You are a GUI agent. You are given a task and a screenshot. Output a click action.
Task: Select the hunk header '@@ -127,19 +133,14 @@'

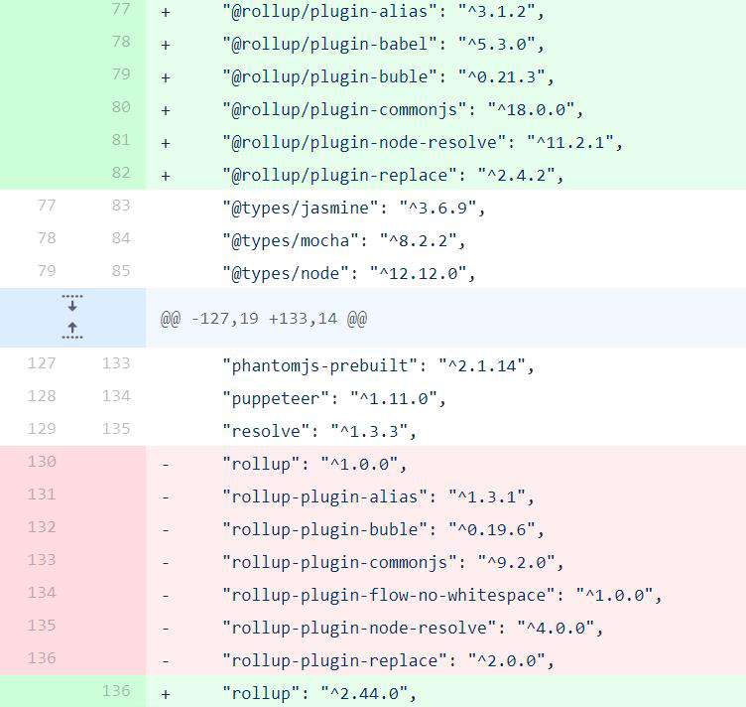[264, 318]
